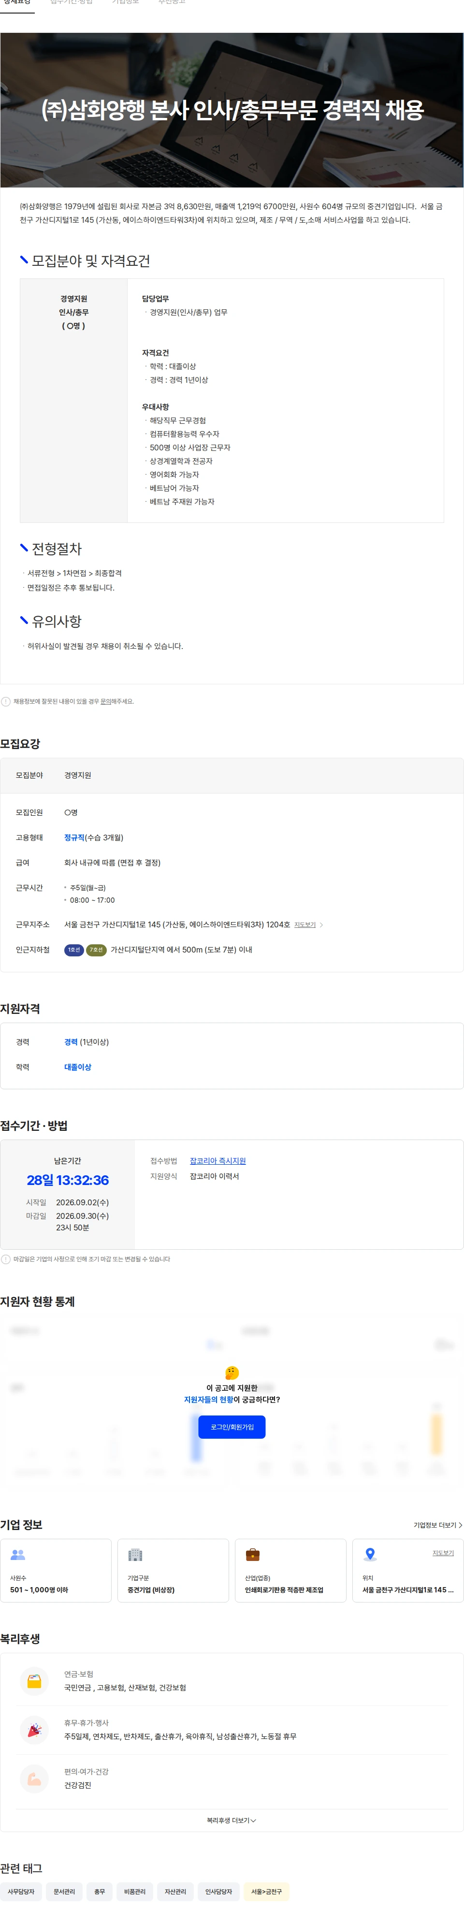Click 국민연금, 고용보험, 산재보험, 건강보험 text
Screen dimensions: 464x1921
point(125,1689)
